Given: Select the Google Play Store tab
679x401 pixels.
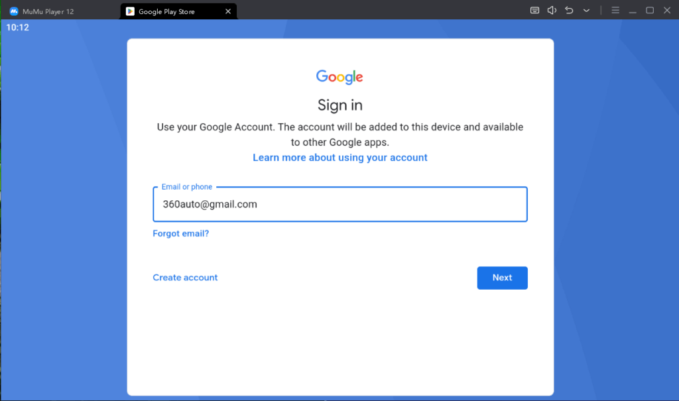Looking at the screenshot, I should pos(178,11).
